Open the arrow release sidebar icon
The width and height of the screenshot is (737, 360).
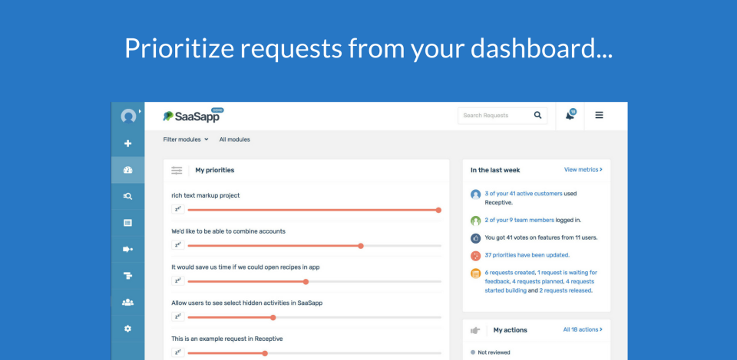128,250
